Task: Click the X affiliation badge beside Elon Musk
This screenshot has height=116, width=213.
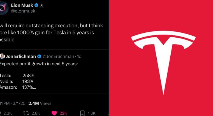Action: 41,5
